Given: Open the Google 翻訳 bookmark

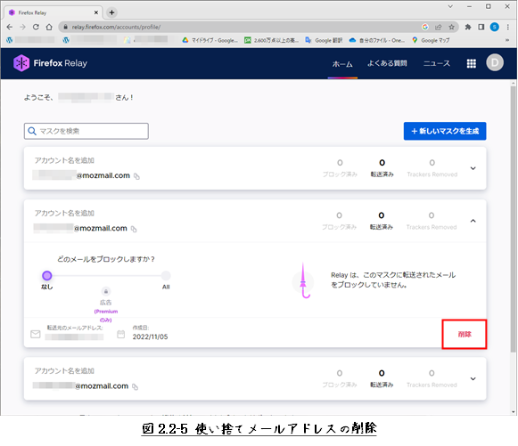Looking at the screenshot, I should [324, 40].
